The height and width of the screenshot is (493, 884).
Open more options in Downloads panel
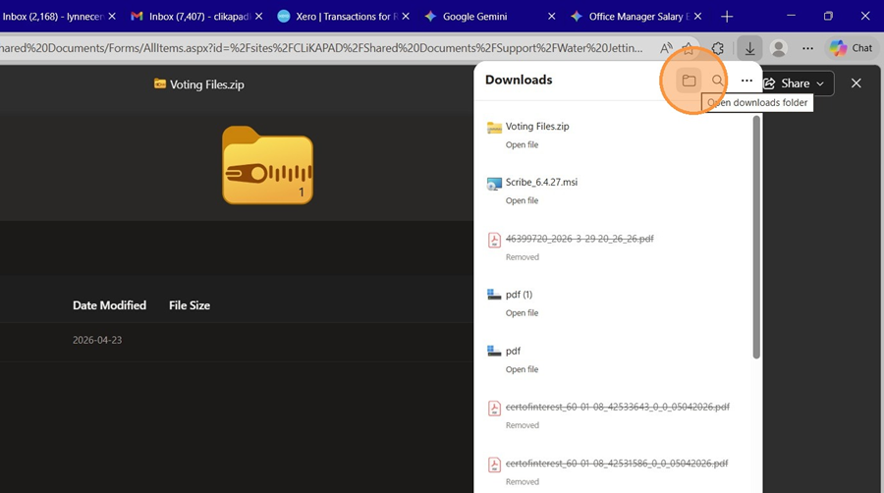pos(746,81)
